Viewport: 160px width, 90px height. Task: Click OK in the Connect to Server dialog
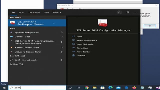coord(150,26)
